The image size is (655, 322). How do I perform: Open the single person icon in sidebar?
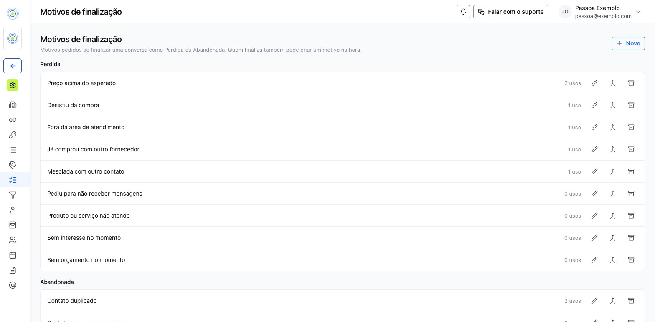[13, 210]
